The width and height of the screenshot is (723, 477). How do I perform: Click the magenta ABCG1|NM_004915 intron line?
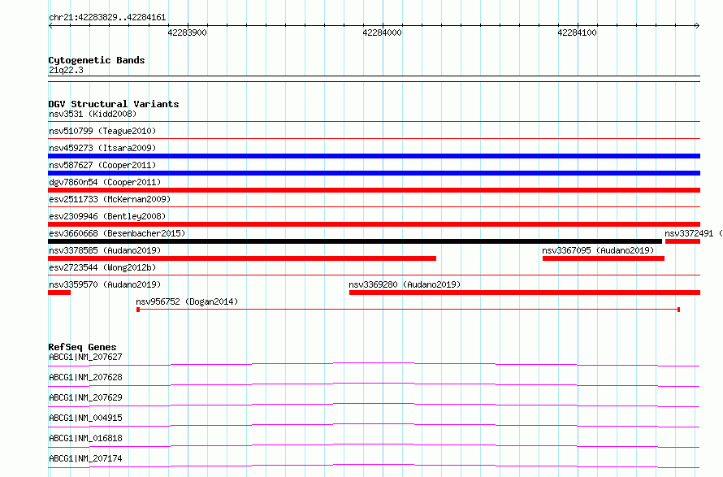374,425
